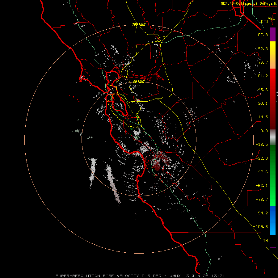The width and height of the screenshot is (278, 278).
Task: Click the VEL legend title
Action: (271, 19)
